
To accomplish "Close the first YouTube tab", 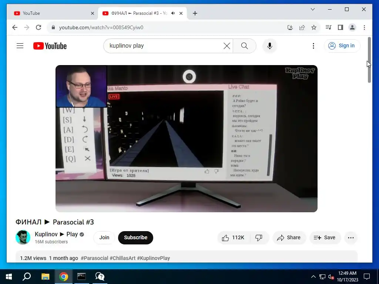I will [92, 13].
